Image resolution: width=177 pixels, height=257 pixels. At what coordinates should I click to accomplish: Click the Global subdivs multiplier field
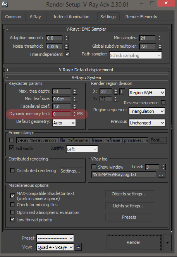147,47
